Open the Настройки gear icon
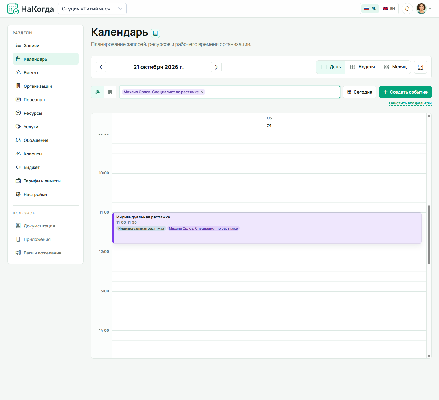Screen dimensions: 439x400 [18, 194]
